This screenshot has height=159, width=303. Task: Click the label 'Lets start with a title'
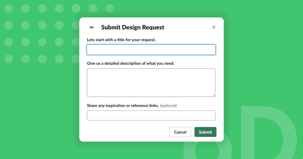click(x=121, y=40)
